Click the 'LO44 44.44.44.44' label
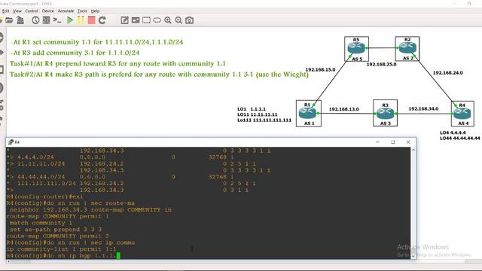Screen dimensions: 482x271 click(x=459, y=139)
